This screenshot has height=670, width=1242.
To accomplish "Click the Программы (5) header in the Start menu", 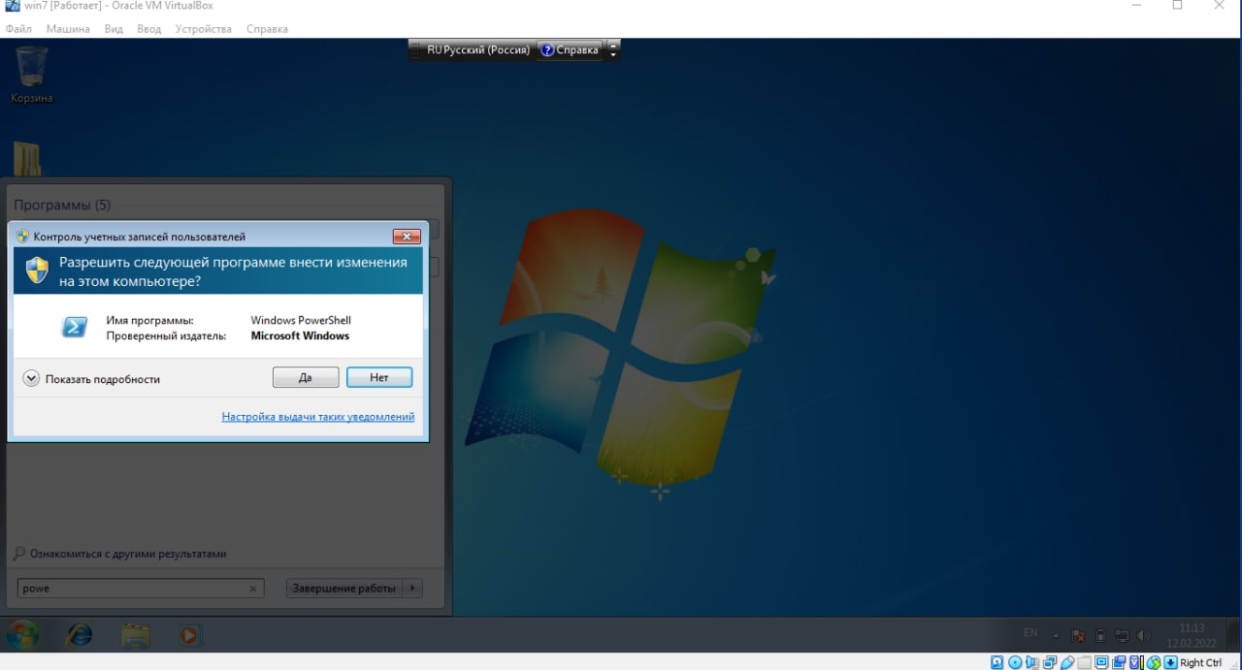I will [62, 205].
